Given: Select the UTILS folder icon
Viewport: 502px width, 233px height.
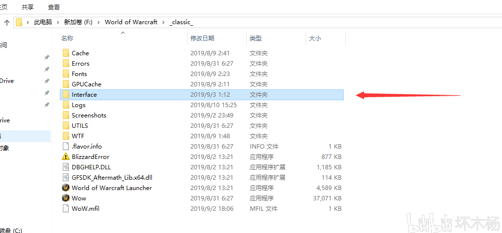Looking at the screenshot, I should click(x=66, y=125).
